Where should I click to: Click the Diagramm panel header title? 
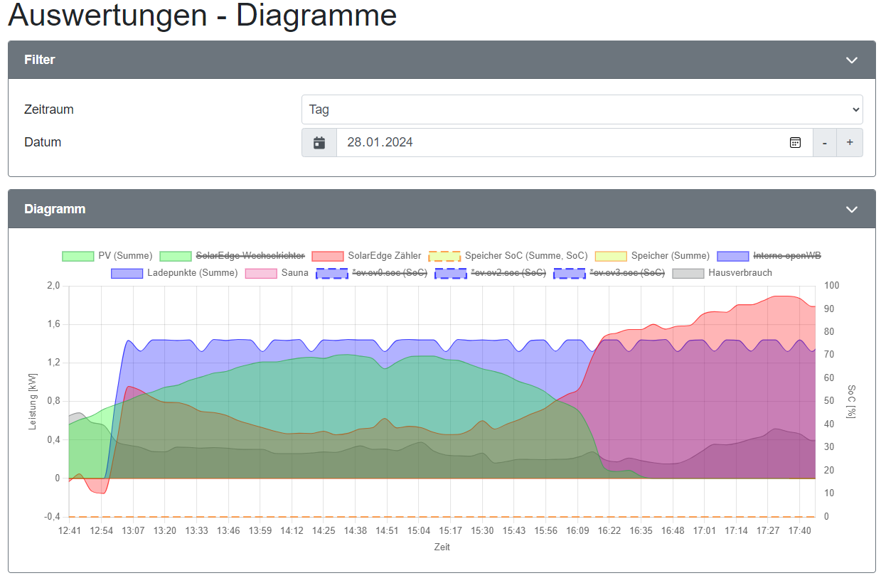[x=55, y=210]
